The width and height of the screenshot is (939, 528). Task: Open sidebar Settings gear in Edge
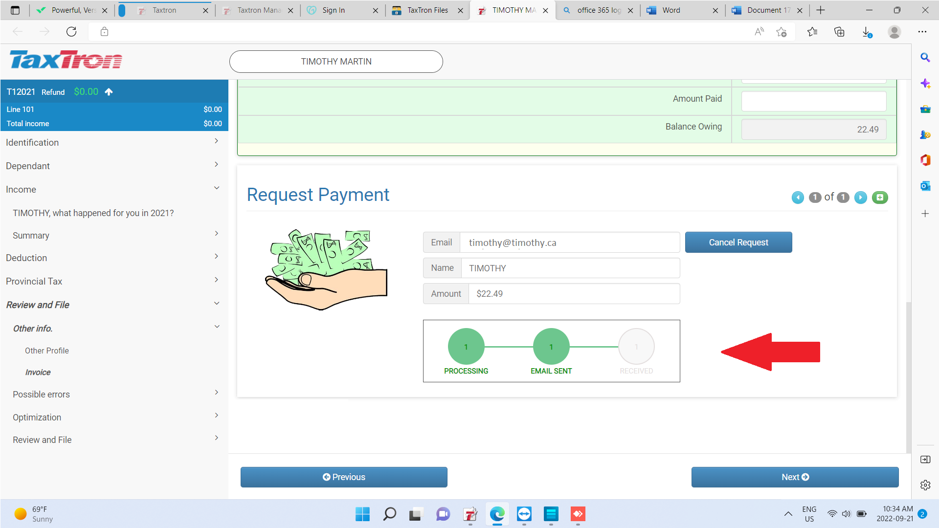(x=925, y=485)
